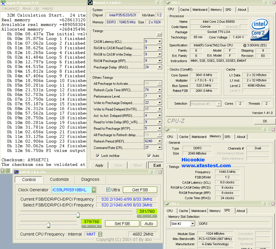Click the Select FSB frequency field
The image size is (276, 249).
click(127, 205)
